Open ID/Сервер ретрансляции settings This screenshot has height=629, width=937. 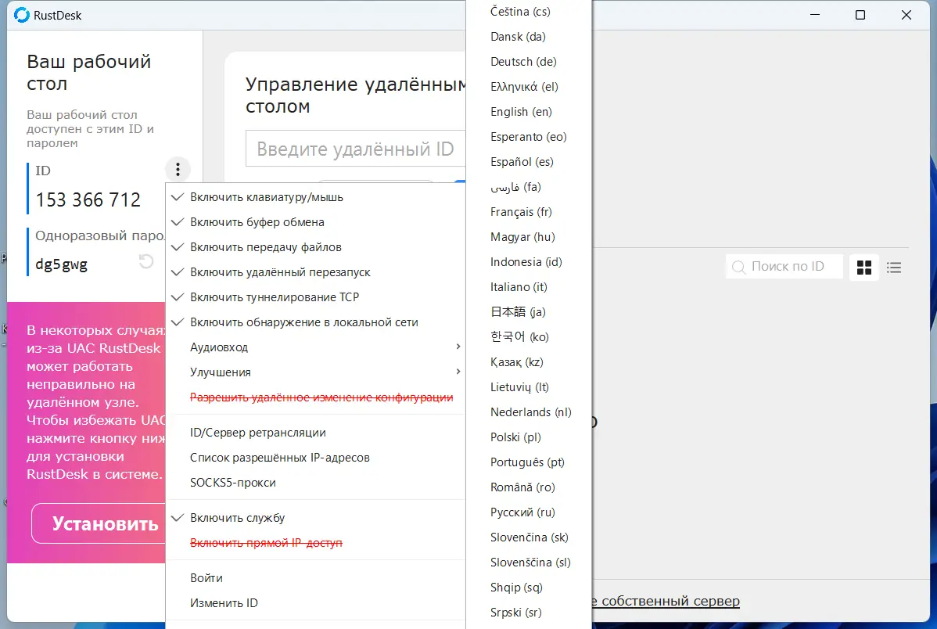tap(257, 432)
